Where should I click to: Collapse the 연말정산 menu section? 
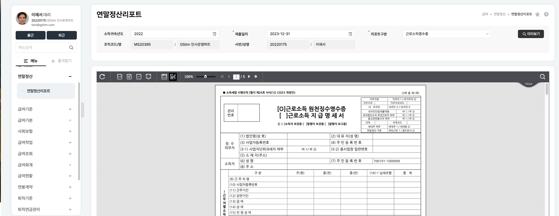tap(70, 76)
